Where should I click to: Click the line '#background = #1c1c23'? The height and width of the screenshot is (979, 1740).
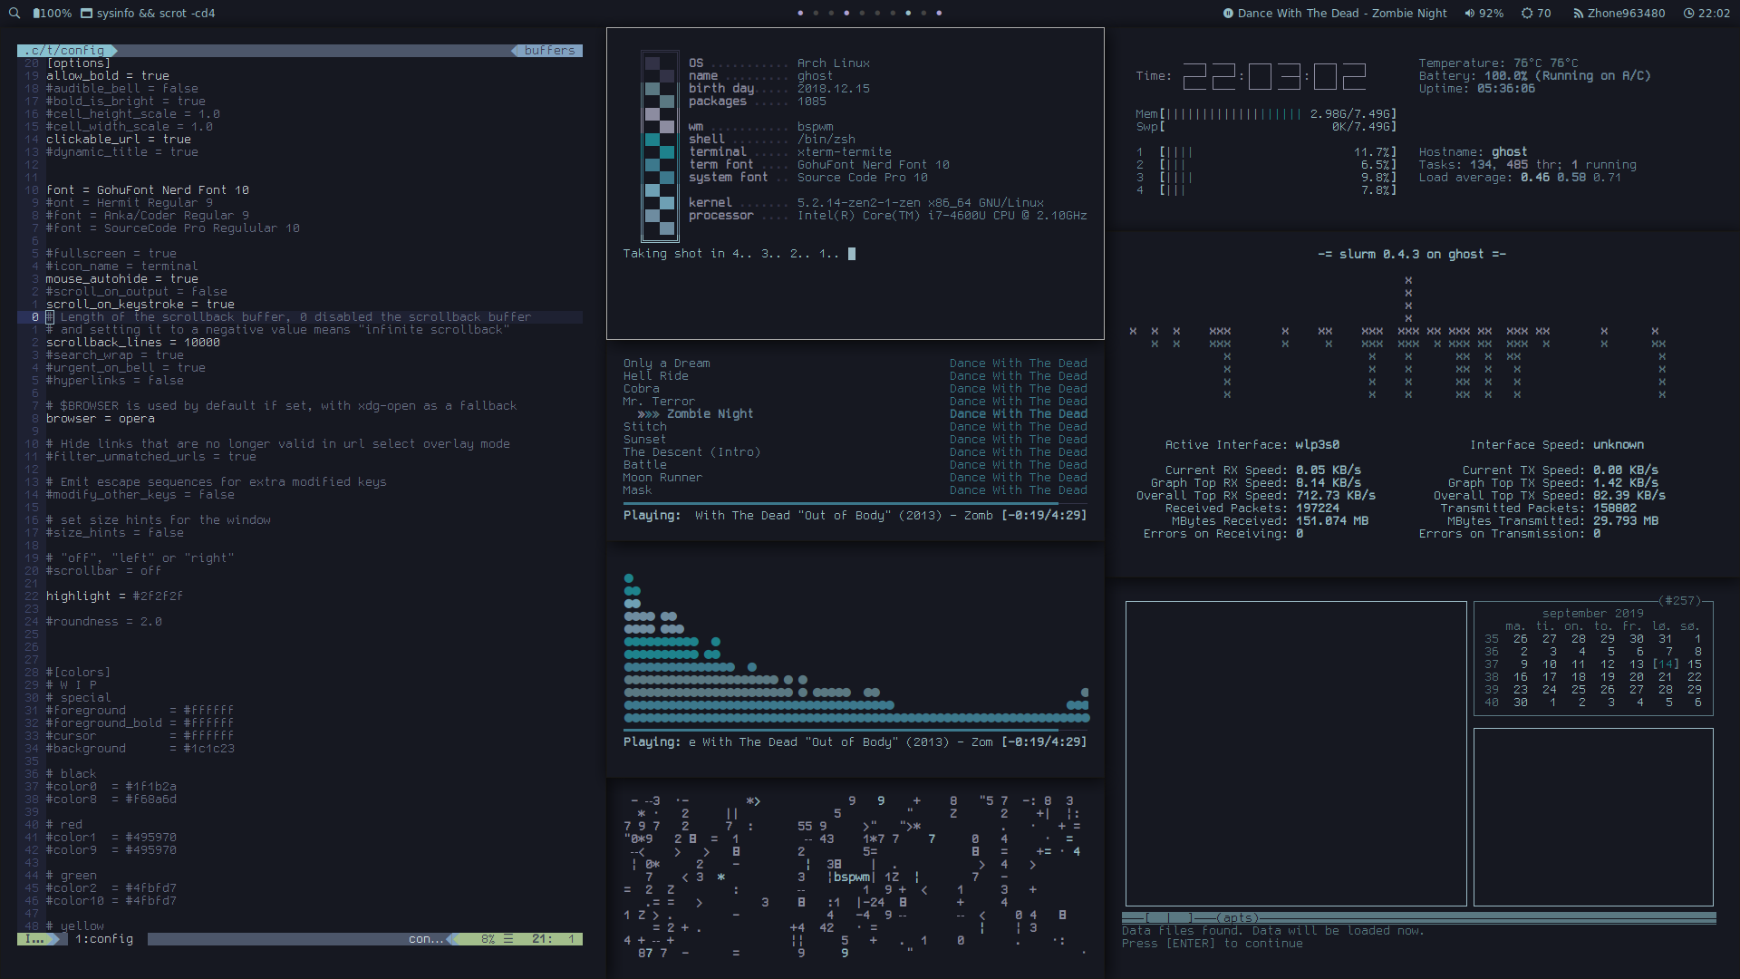[140, 749]
